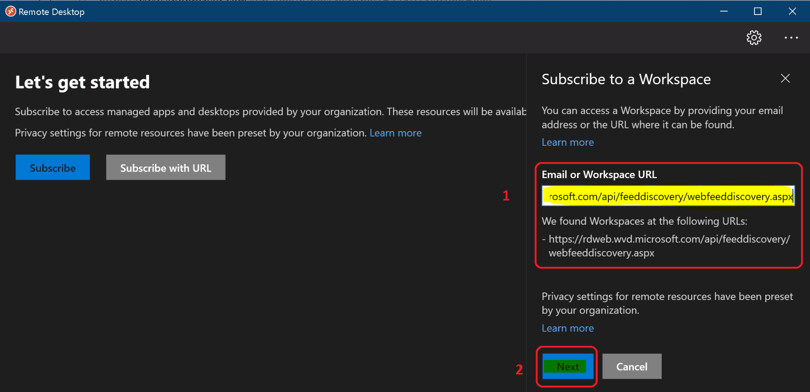Open Learn more link above the Next button
Image resolution: width=810 pixels, height=392 pixels.
click(x=568, y=328)
